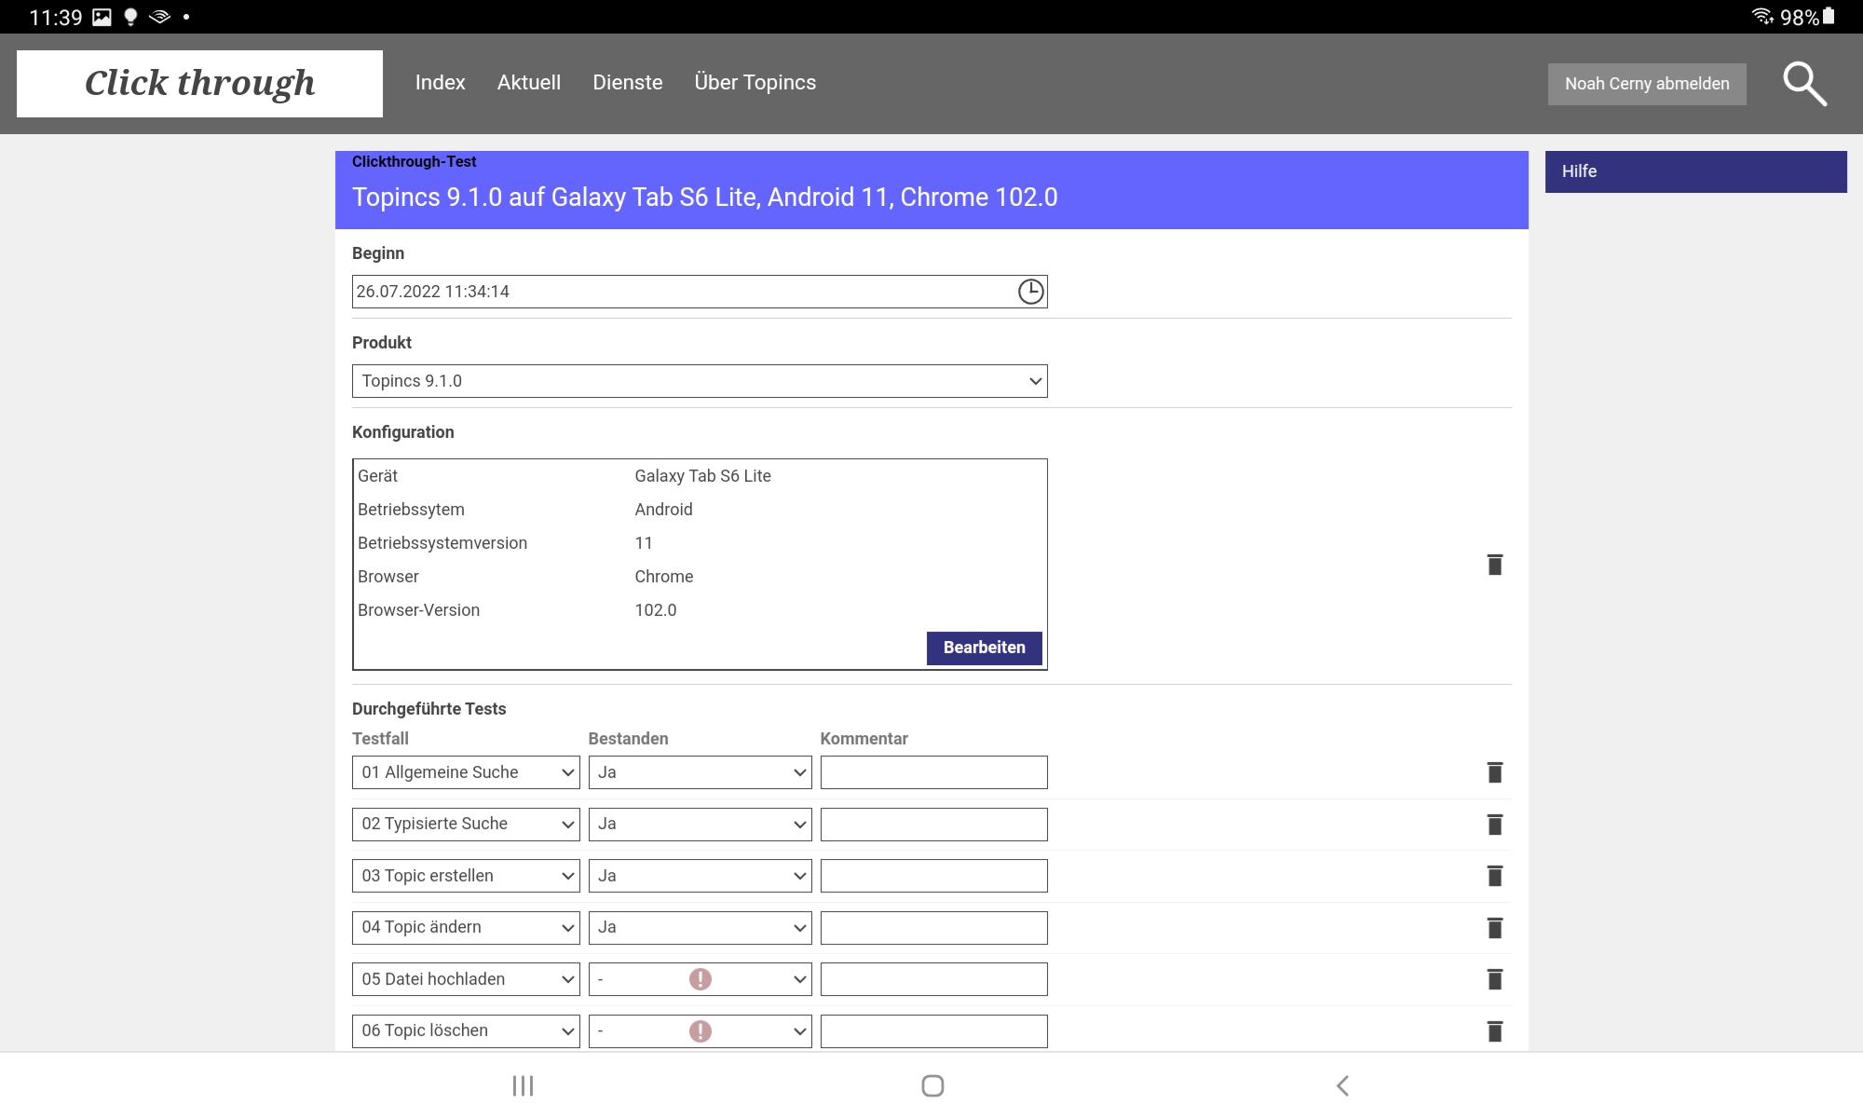Click Kommentar field for 02 Typisierte Suche
This screenshot has height=1118, width=1863.
[x=933, y=825]
